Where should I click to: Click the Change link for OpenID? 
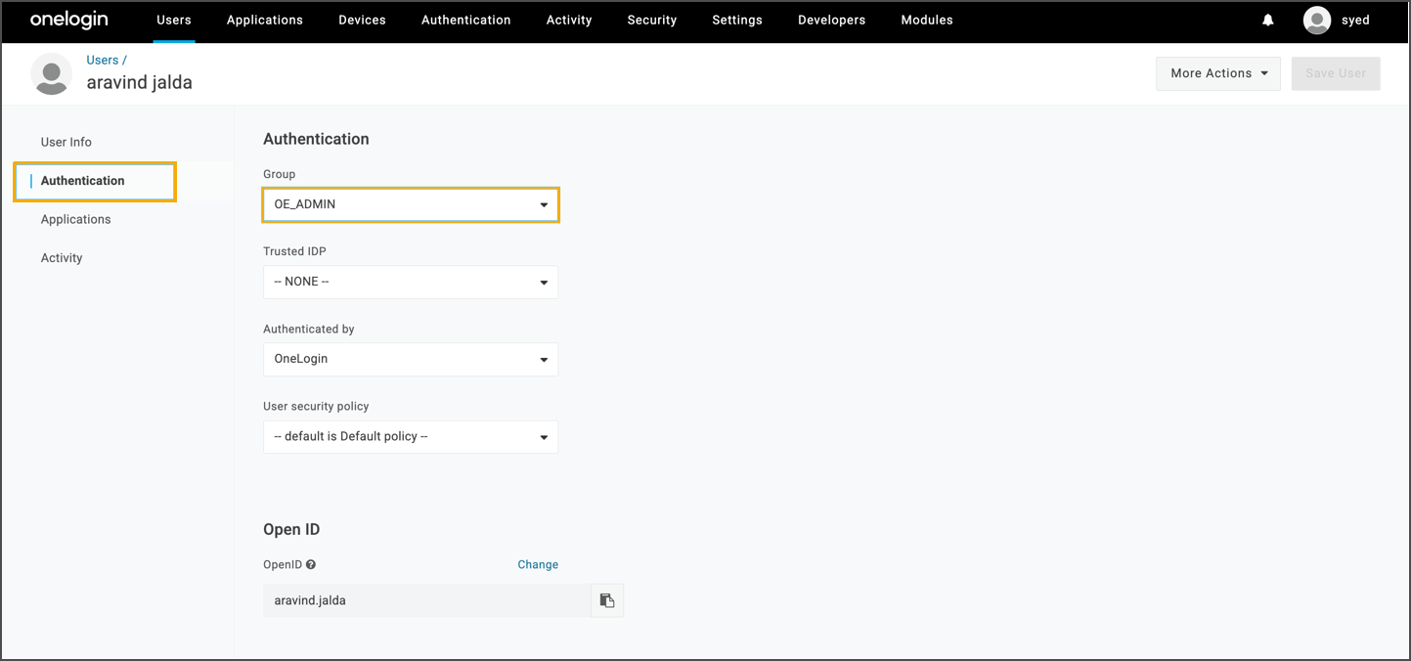coord(538,564)
